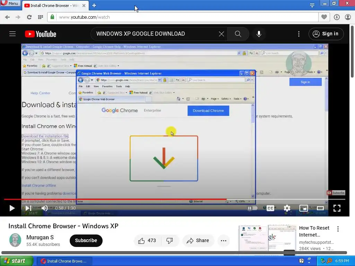Open the video settings gear
This screenshot has width=355, height=266.
pyautogui.click(x=287, y=208)
